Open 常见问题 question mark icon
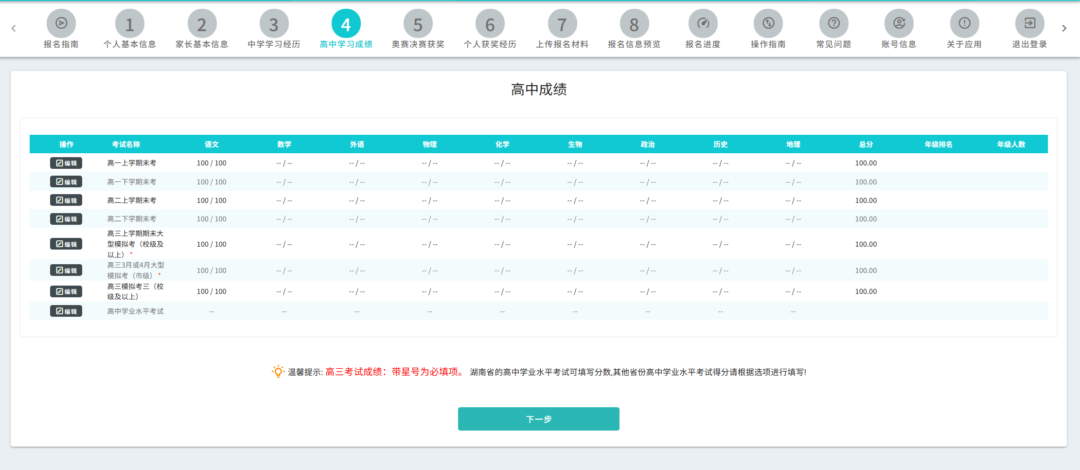Image resolution: width=1080 pixels, height=470 pixels. pyautogui.click(x=833, y=23)
